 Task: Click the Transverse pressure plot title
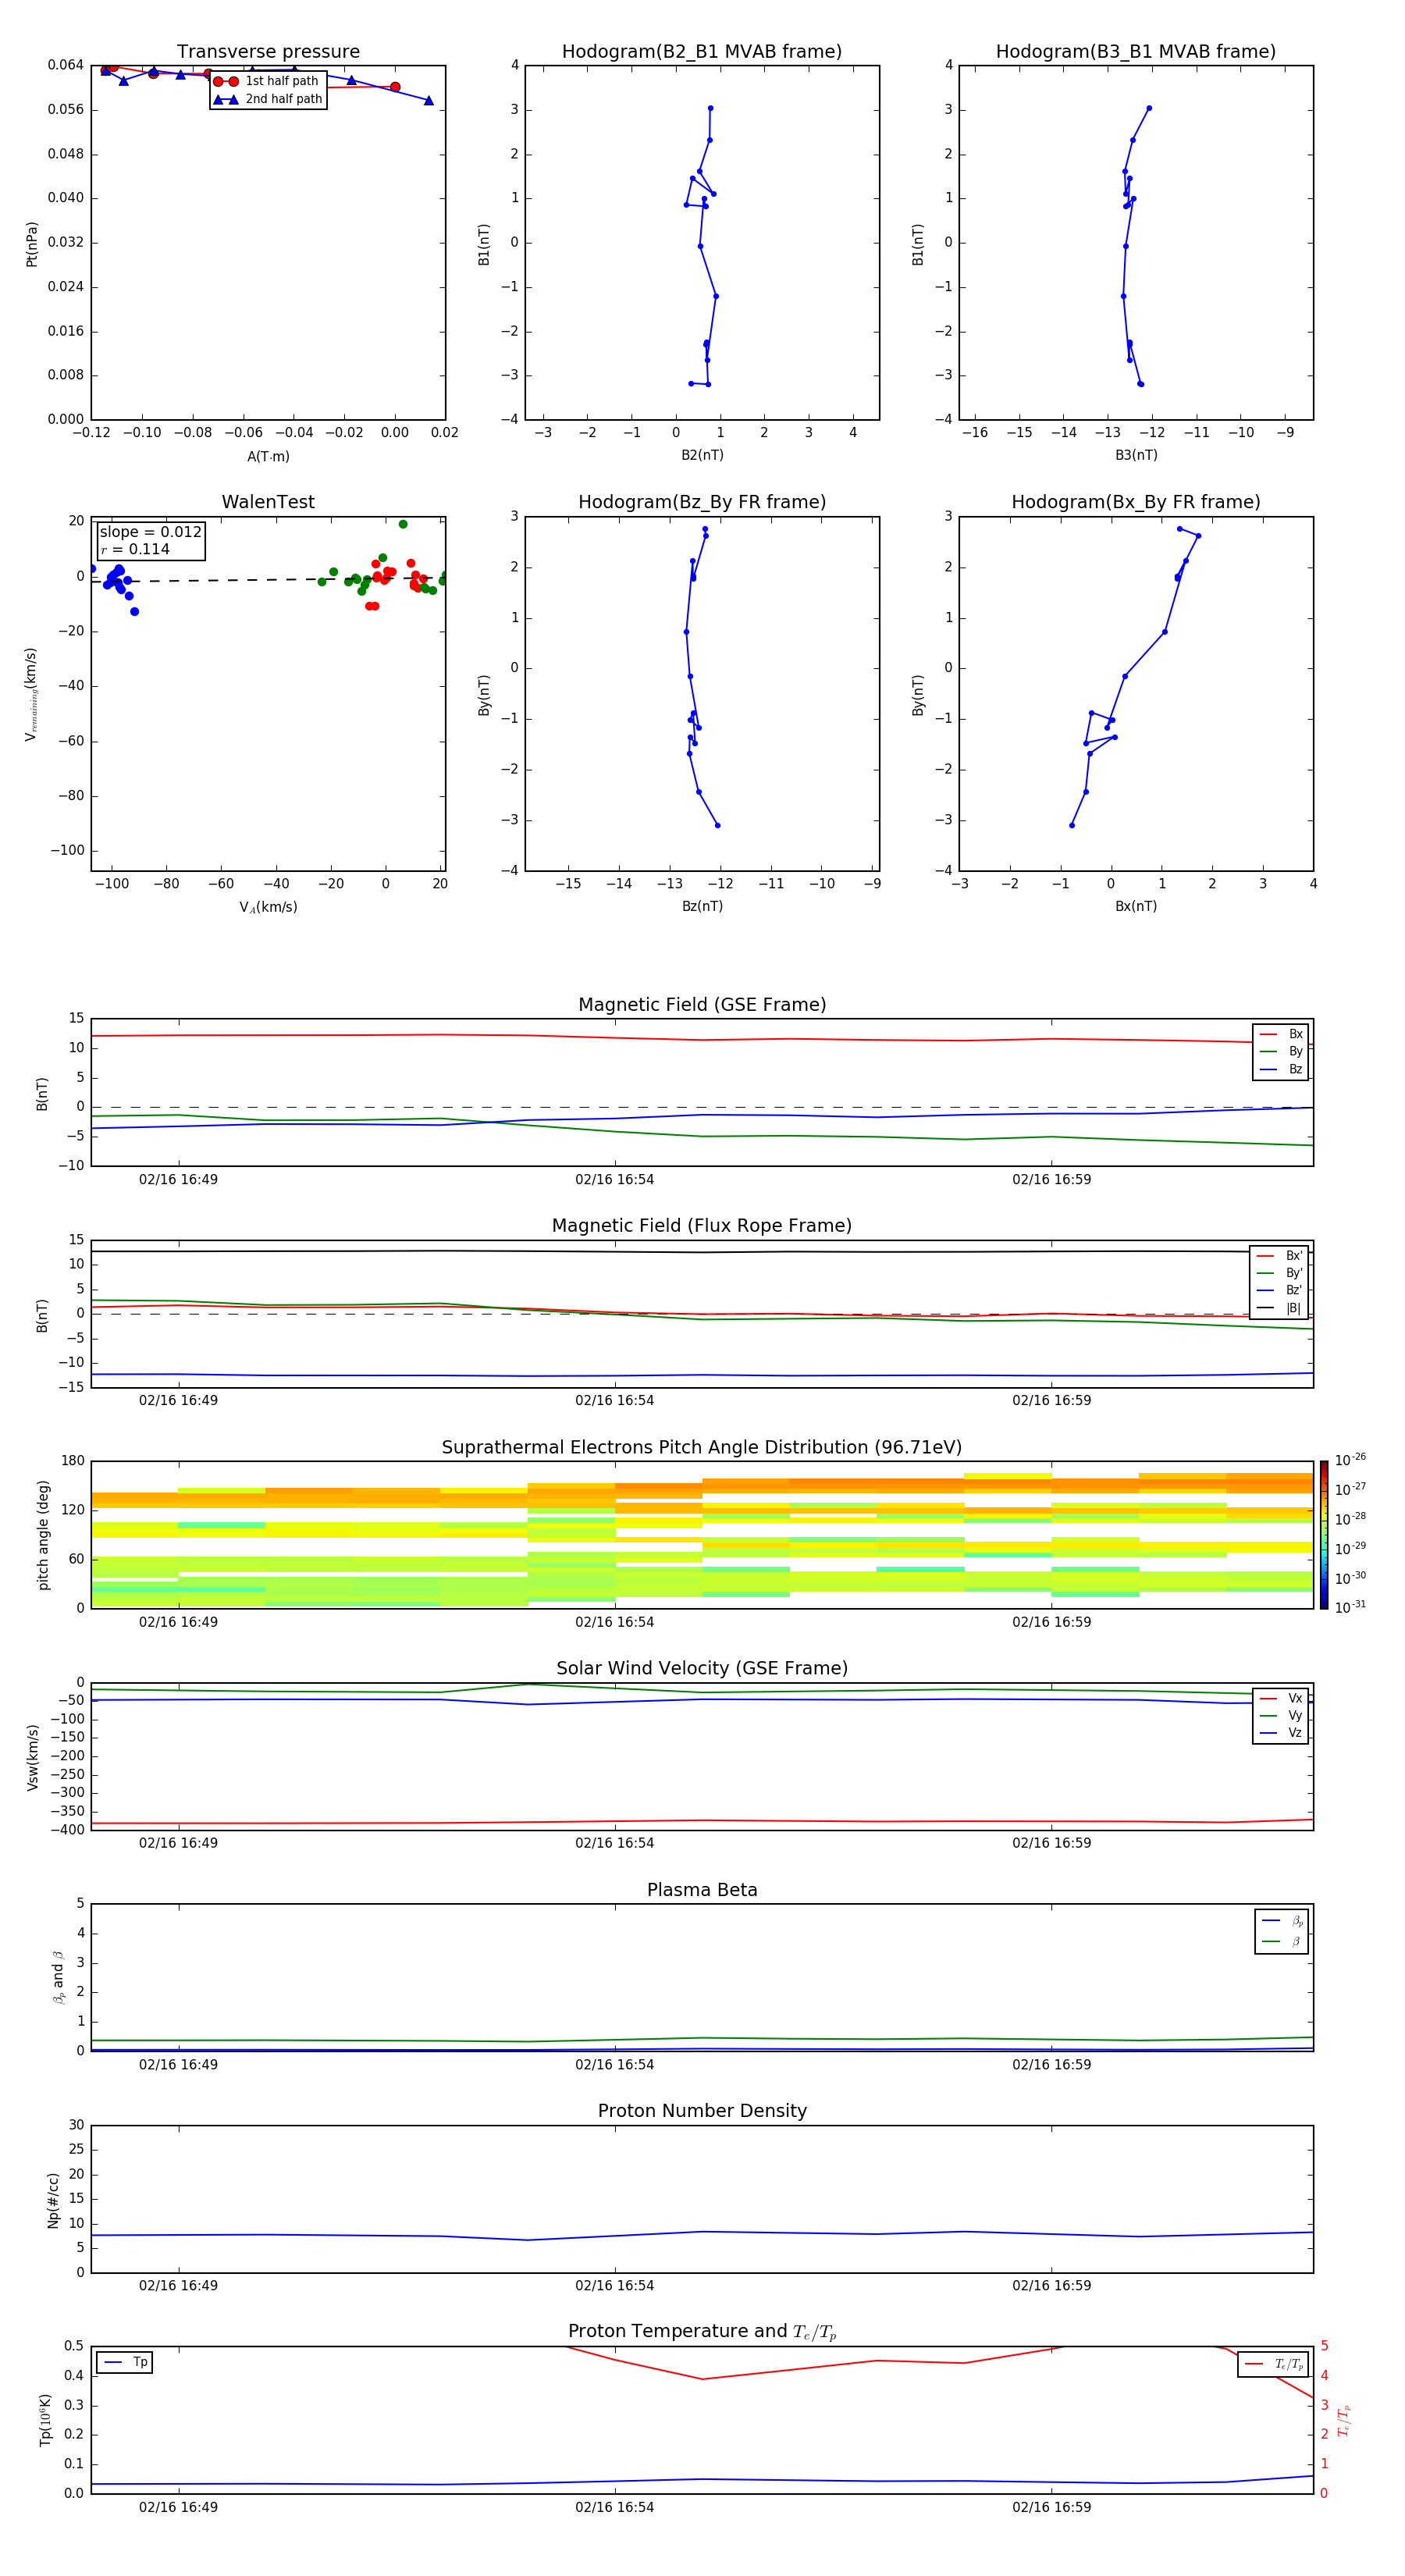268,52
